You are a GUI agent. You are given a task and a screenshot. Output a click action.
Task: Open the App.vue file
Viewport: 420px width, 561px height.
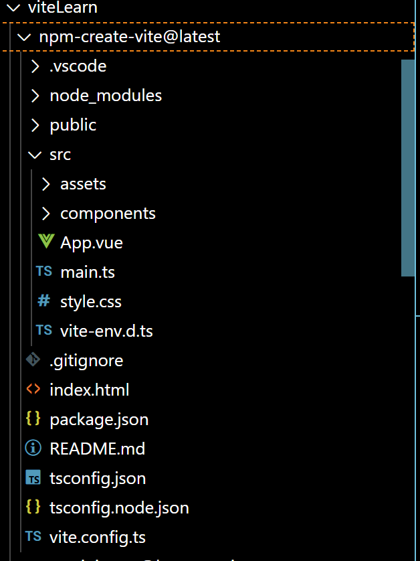(92, 243)
